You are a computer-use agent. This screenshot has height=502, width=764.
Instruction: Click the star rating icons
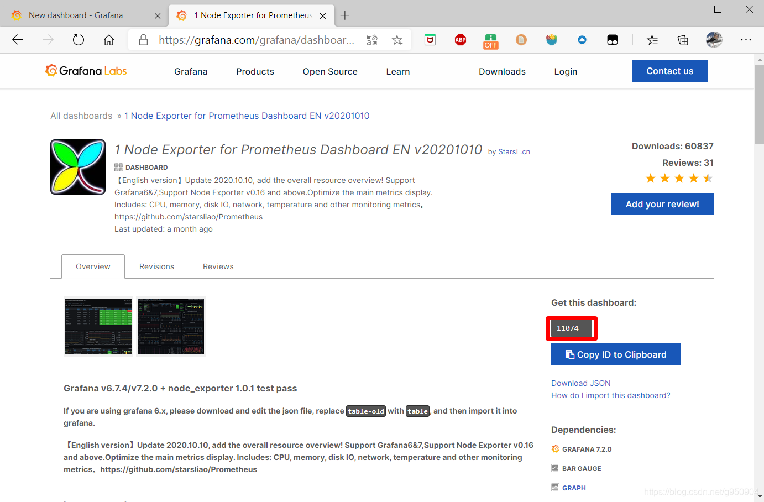[x=679, y=178]
